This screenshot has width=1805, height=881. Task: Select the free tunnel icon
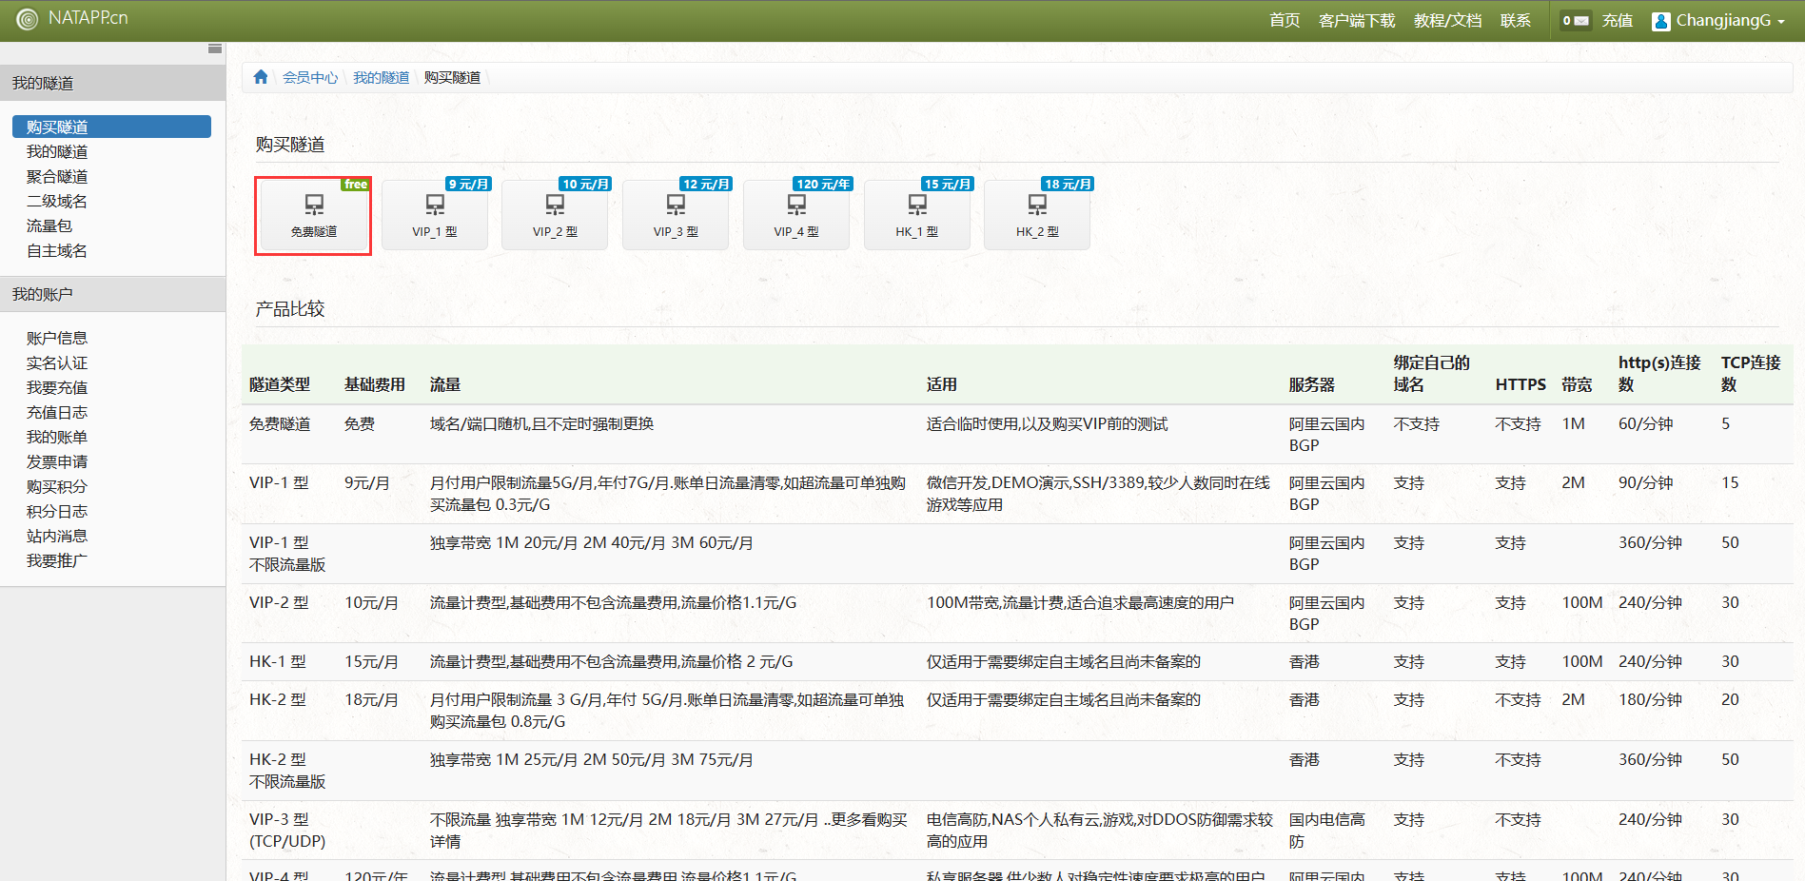(x=313, y=205)
